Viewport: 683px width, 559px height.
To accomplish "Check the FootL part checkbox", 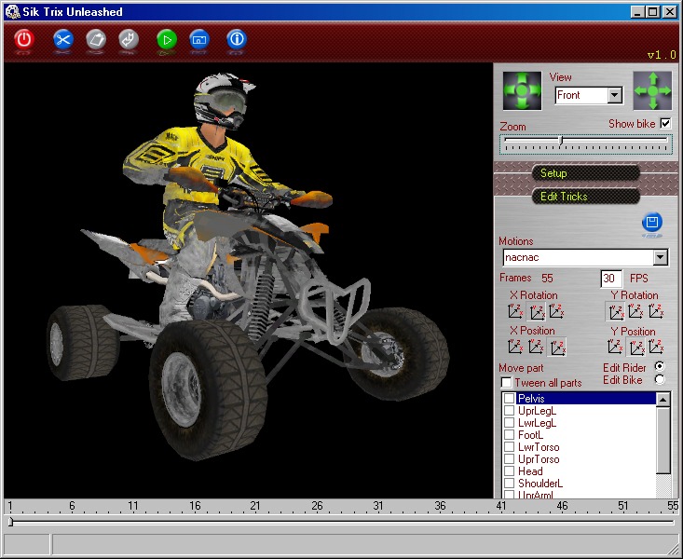I will [x=509, y=435].
